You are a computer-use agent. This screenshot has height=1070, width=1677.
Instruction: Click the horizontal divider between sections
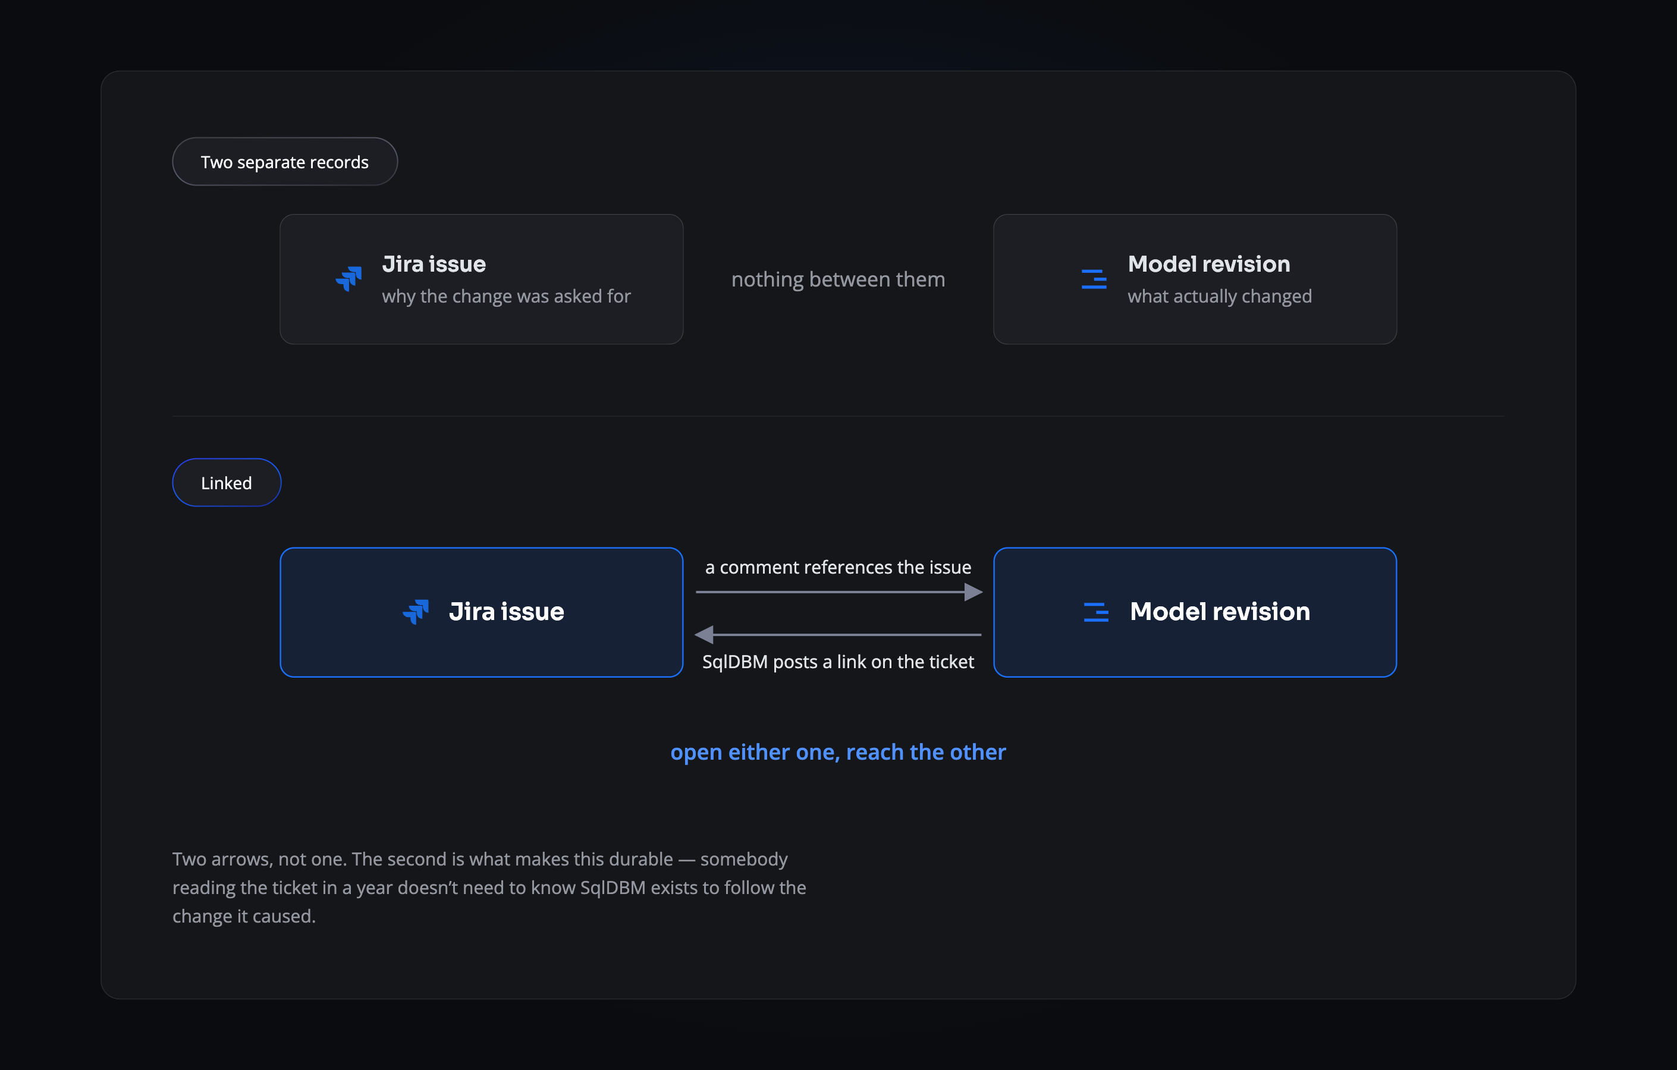click(x=838, y=416)
